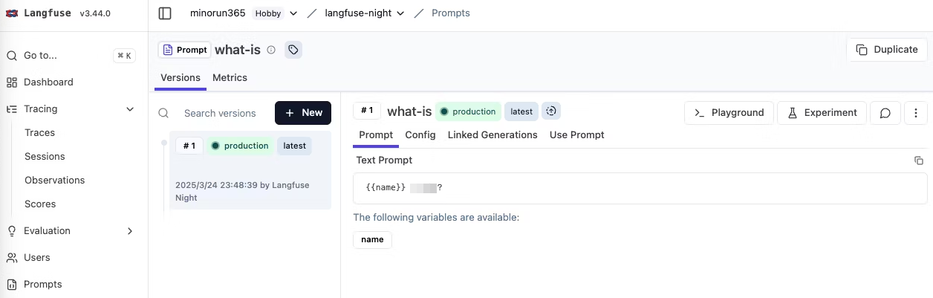
Task: Collapse the Tracing section chevron
Action: point(130,108)
